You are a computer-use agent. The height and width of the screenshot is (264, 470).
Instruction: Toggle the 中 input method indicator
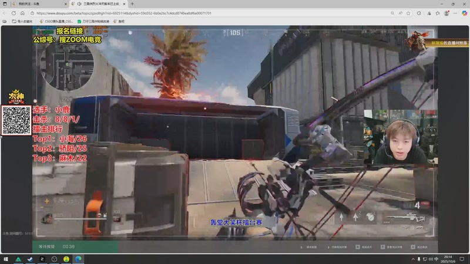tap(437, 259)
